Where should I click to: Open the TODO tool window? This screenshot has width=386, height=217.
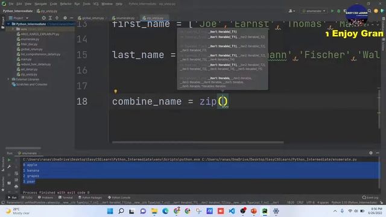(27, 198)
